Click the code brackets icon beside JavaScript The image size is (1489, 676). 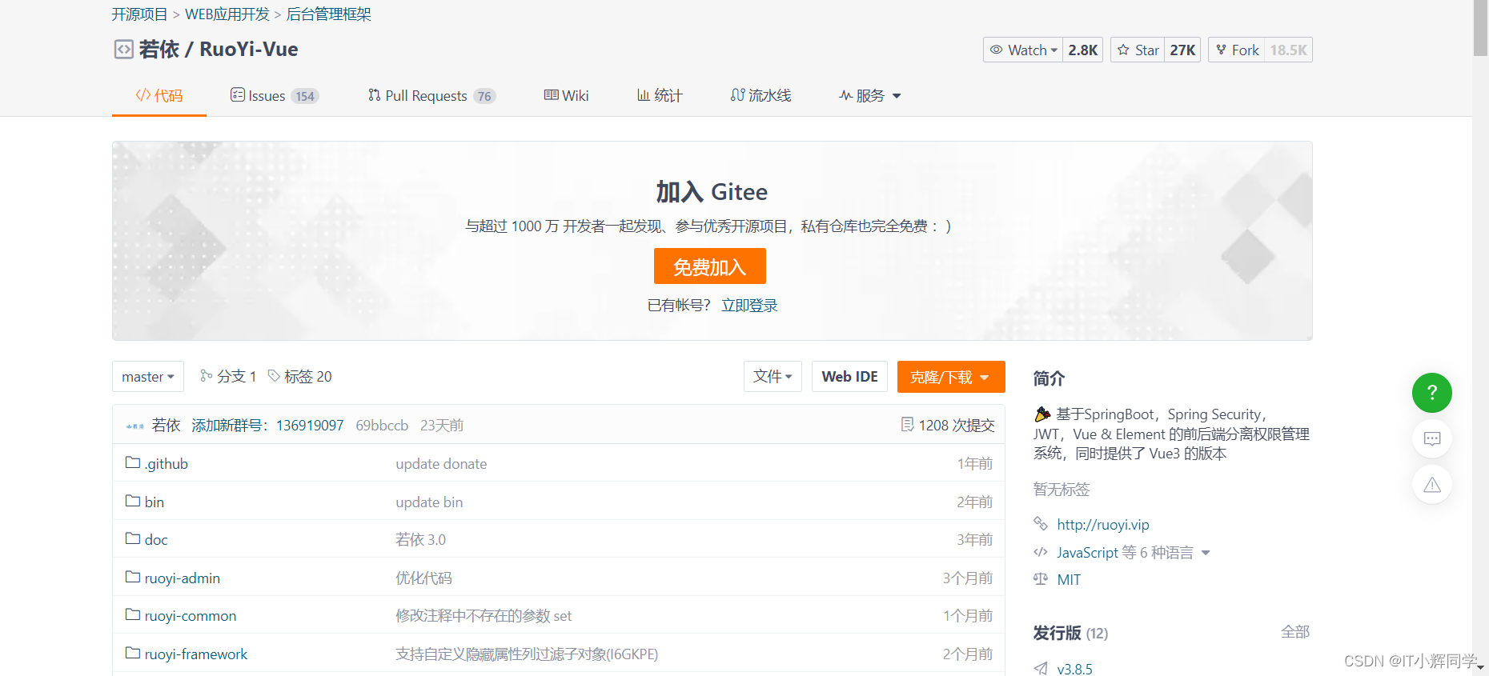[x=1041, y=552]
